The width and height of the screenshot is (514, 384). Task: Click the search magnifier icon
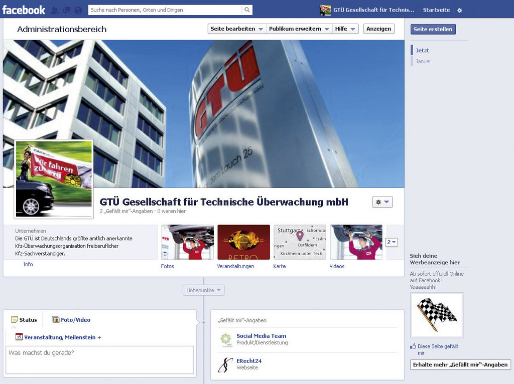247,10
